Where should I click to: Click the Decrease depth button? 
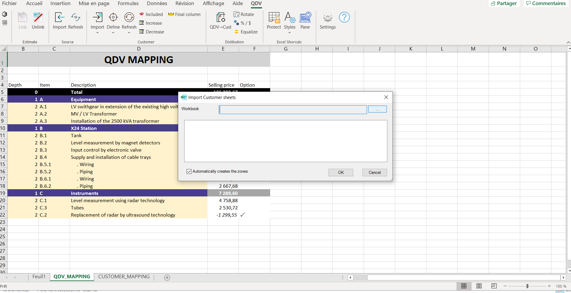click(151, 32)
